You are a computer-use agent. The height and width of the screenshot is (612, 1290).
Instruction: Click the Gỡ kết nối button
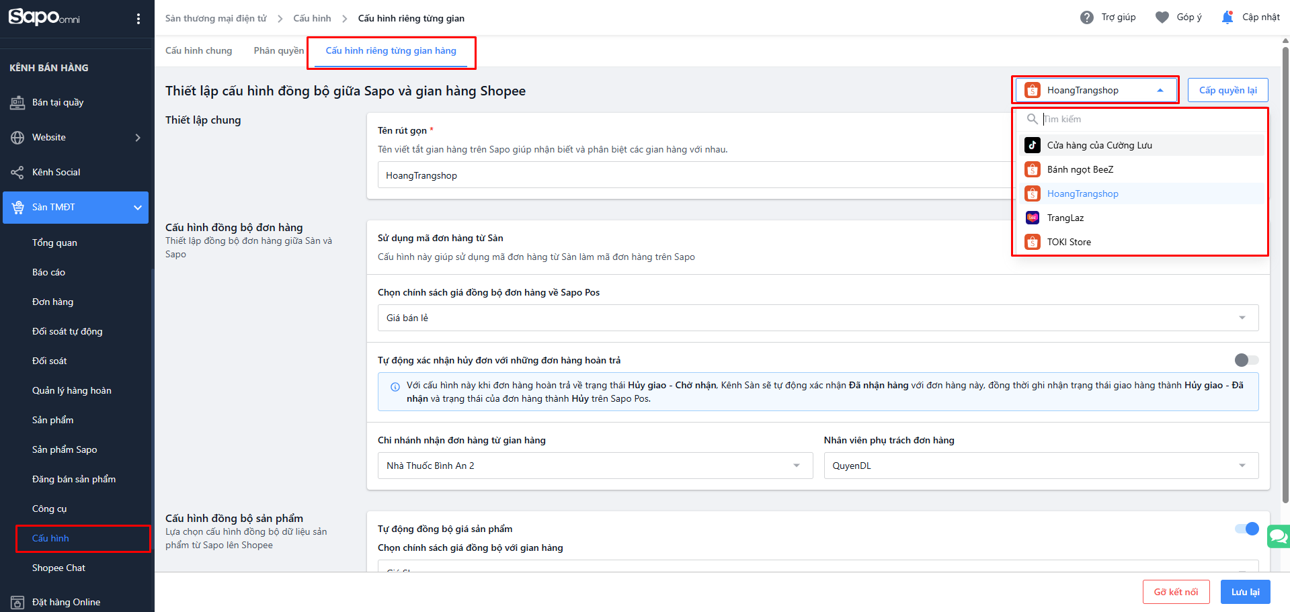coord(1176,592)
